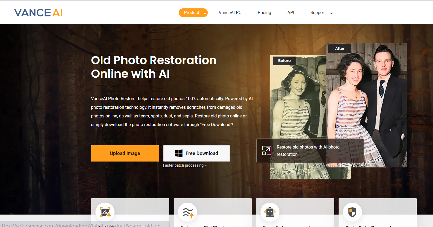
Task: Navigate to the API page
Action: [291, 13]
